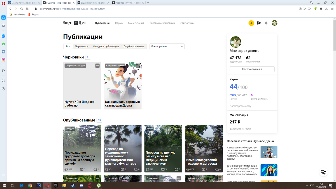The image size is (336, 189).
Task: Open the chat support bubble icon
Action: point(323,172)
